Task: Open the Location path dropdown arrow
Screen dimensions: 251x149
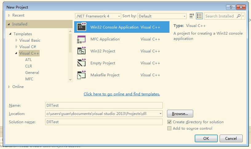Action: pyautogui.click(x=160, y=114)
